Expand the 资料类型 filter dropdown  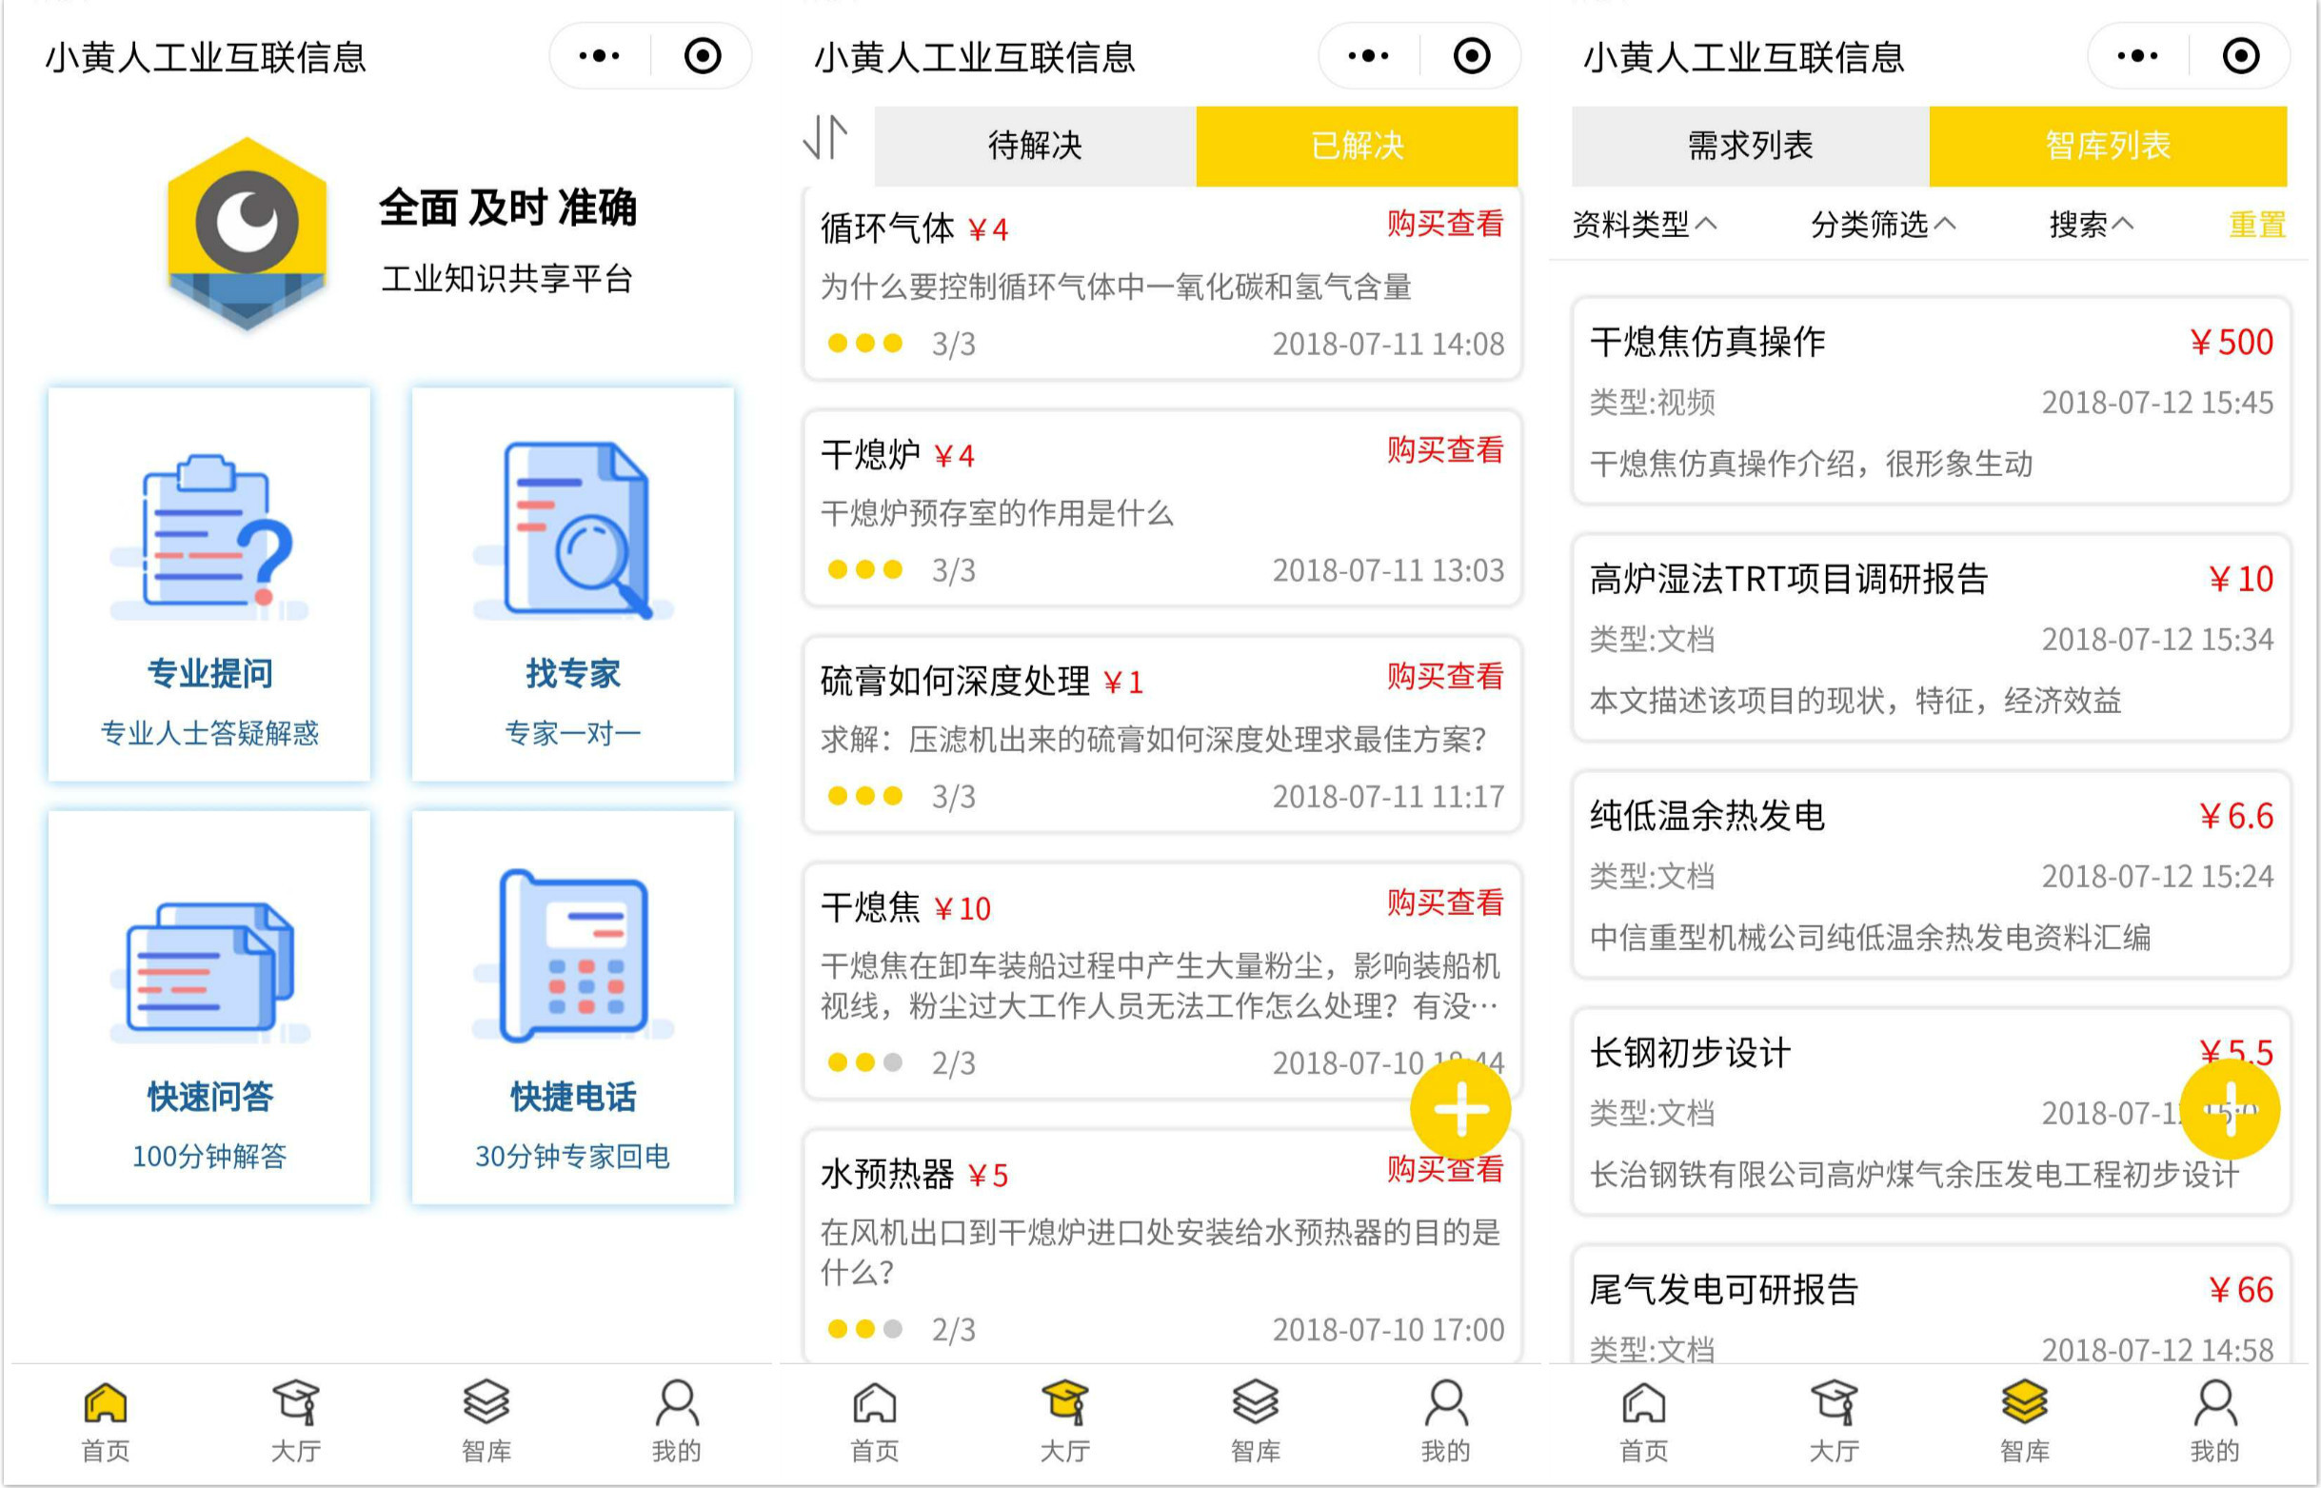tap(1643, 225)
